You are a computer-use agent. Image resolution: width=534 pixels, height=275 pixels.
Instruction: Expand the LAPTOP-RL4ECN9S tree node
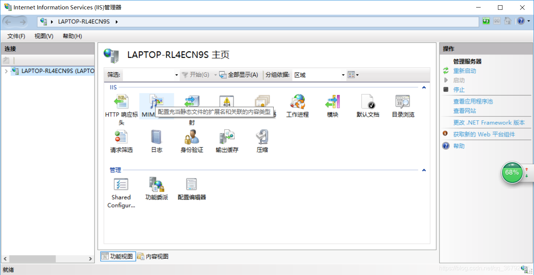pyautogui.click(x=6, y=71)
